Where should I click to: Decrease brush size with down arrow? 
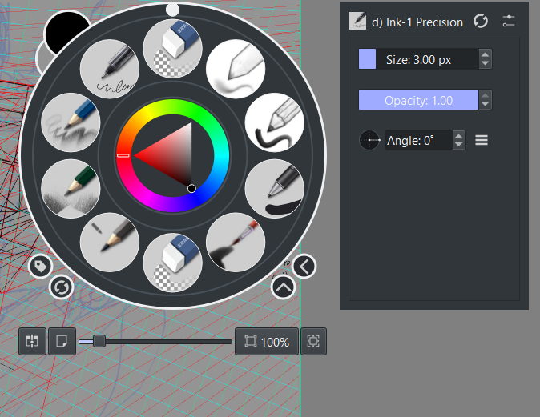(x=486, y=63)
